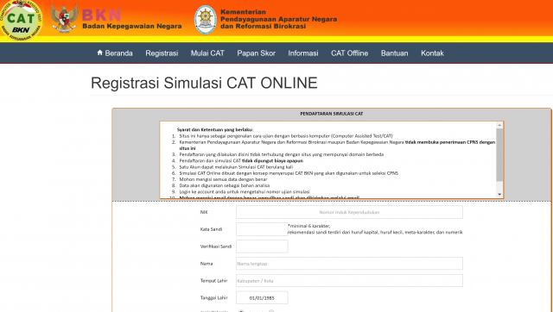Click the terms box scroll down arrow
This screenshot has width=553, height=312.
tap(499, 194)
